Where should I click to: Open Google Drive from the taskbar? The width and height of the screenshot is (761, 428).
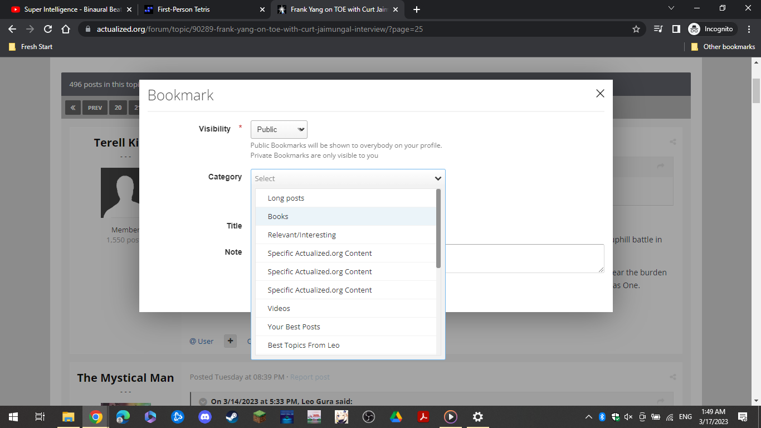pyautogui.click(x=396, y=416)
